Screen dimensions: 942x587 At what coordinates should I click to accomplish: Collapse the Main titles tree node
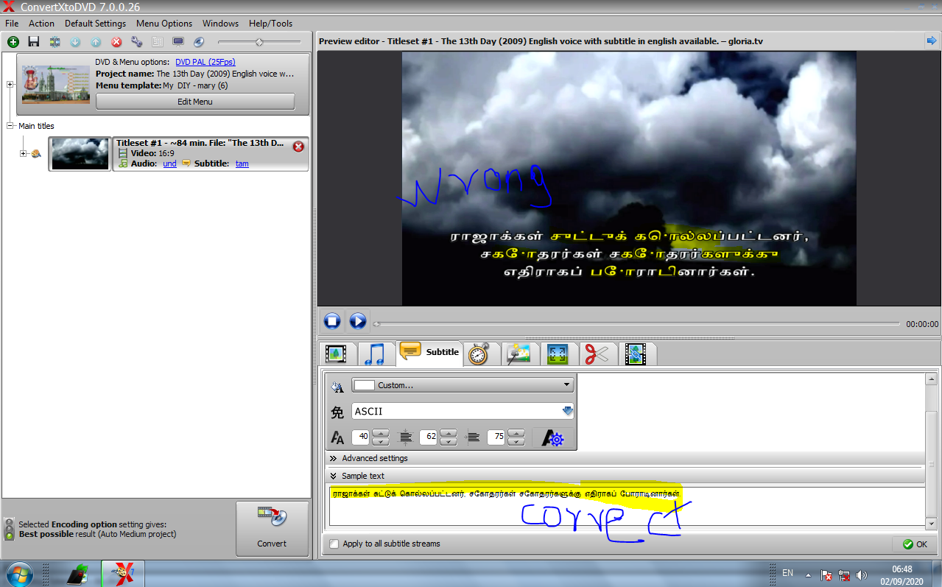pos(10,126)
